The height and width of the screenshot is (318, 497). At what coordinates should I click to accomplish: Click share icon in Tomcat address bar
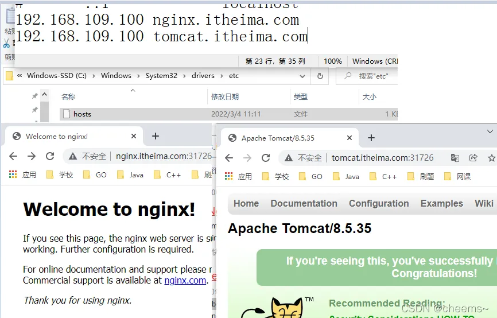(473, 158)
